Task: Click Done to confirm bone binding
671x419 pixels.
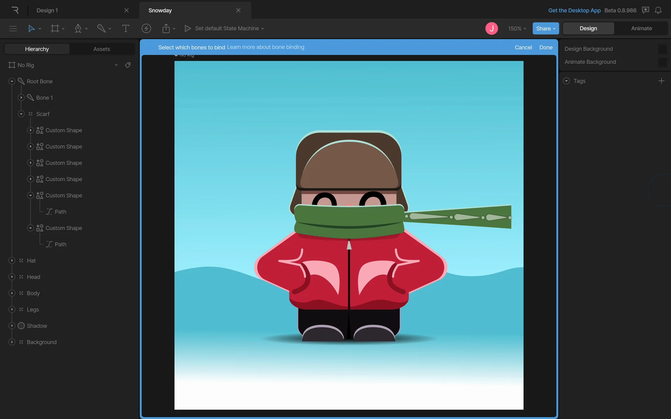Action: (x=546, y=47)
